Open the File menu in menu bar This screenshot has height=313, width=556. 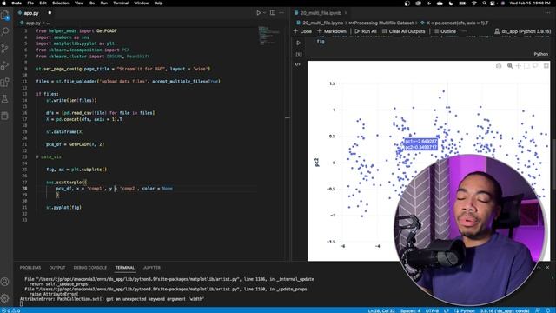point(30,3)
